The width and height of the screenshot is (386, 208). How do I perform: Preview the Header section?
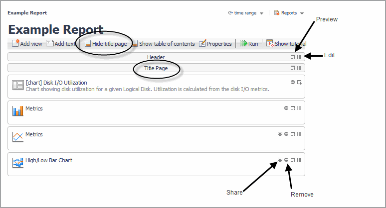293,57
